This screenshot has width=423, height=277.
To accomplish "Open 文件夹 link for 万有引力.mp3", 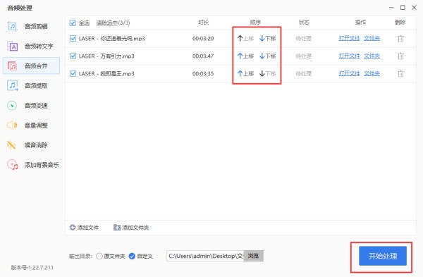I will pyautogui.click(x=372, y=56).
